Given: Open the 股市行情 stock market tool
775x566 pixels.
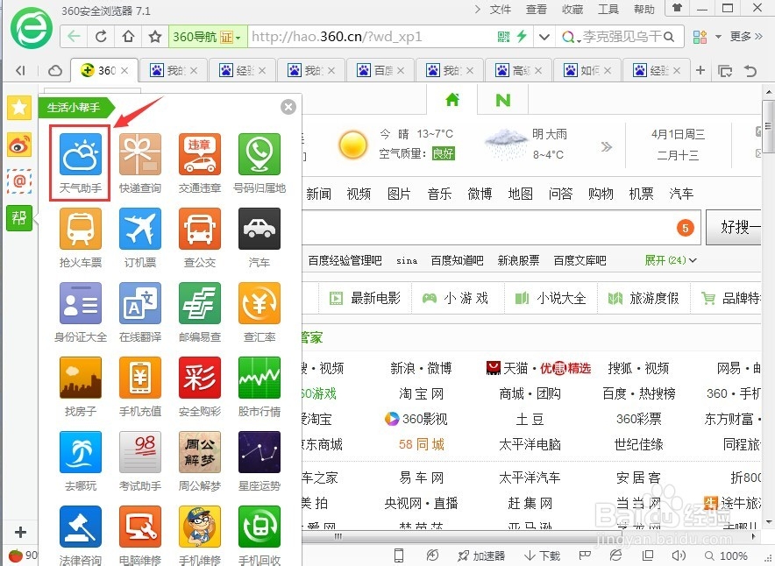Looking at the screenshot, I should (x=260, y=386).
